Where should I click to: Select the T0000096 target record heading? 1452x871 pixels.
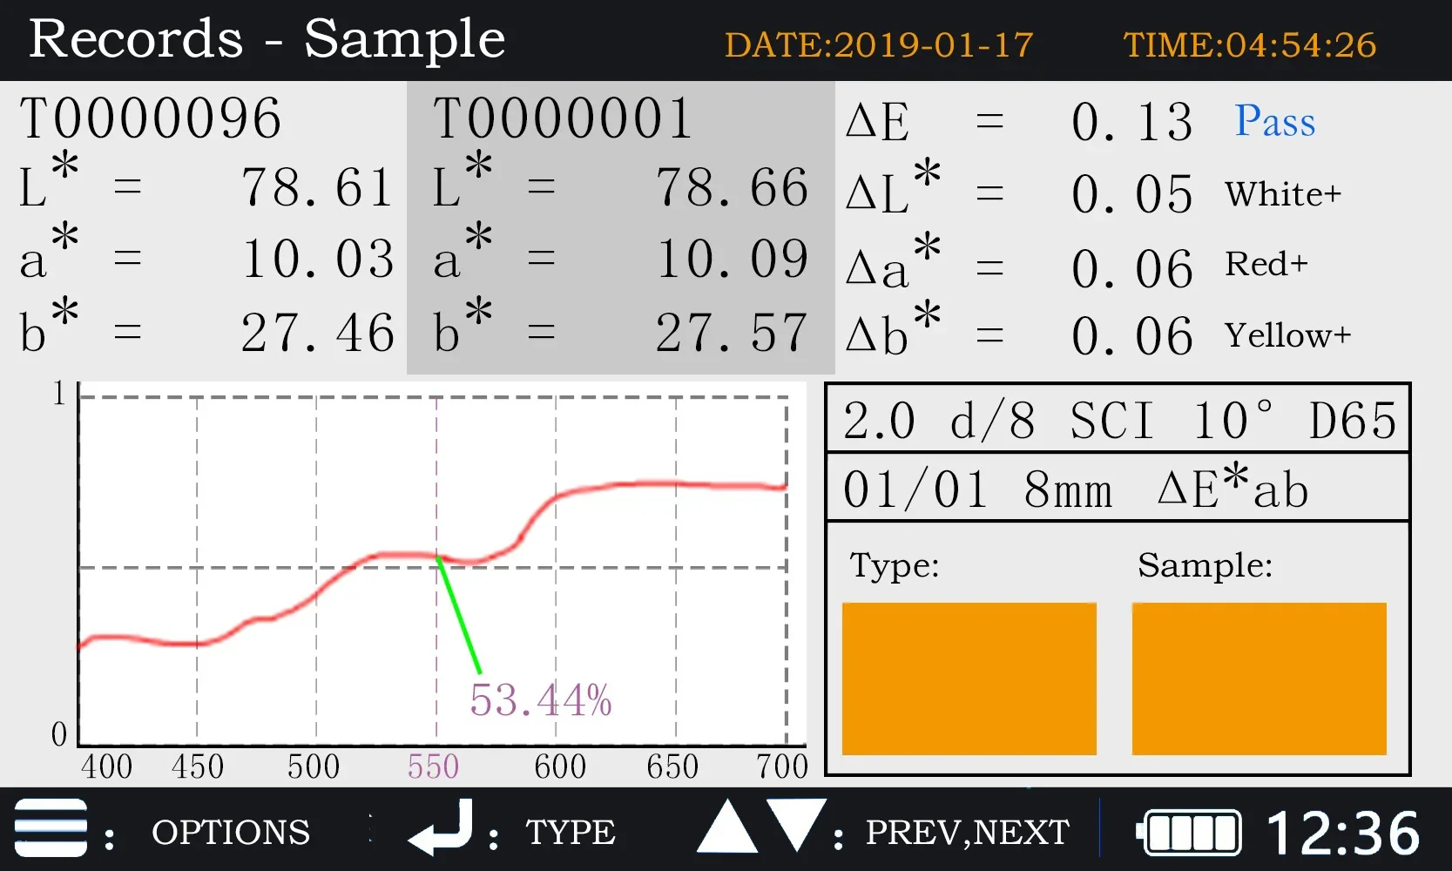point(151,119)
